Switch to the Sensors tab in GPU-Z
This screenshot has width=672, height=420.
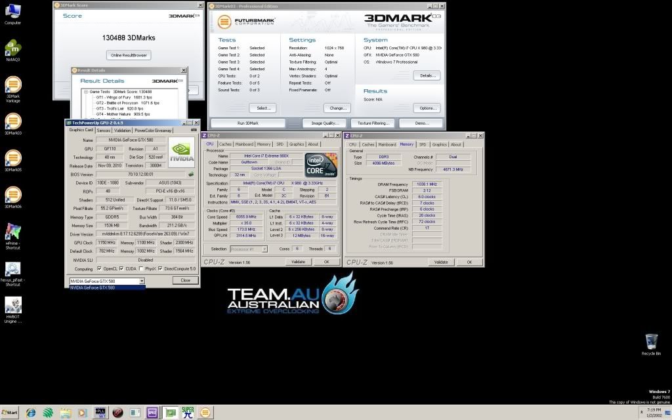[x=104, y=130]
